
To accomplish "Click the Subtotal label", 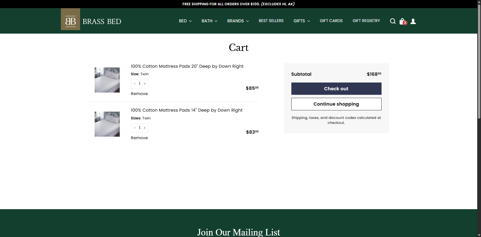I will point(301,74).
